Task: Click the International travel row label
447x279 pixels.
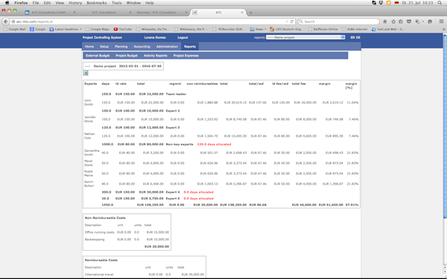Action: coord(99,275)
